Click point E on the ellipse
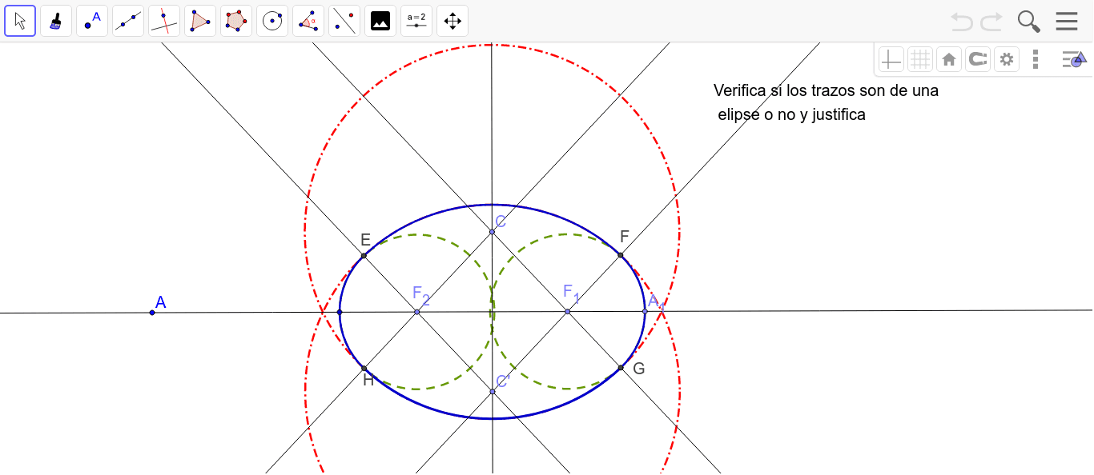The image size is (1094, 475). 364,256
